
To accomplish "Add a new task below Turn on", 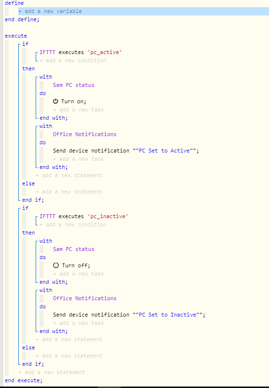I will click(79, 110).
